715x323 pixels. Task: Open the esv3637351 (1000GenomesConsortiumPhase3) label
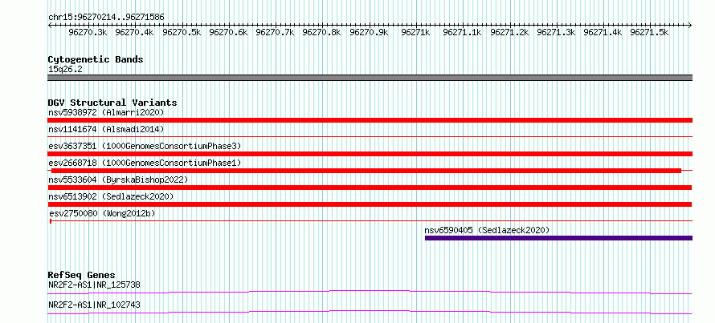coord(145,146)
